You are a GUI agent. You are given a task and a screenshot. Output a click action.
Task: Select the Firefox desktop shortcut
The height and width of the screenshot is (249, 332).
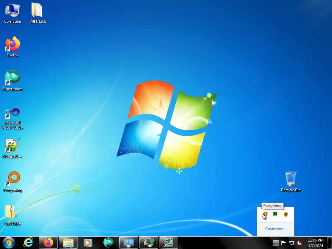(x=13, y=47)
